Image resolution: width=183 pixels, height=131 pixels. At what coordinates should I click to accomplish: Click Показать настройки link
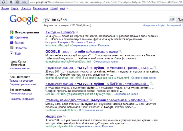22,99
